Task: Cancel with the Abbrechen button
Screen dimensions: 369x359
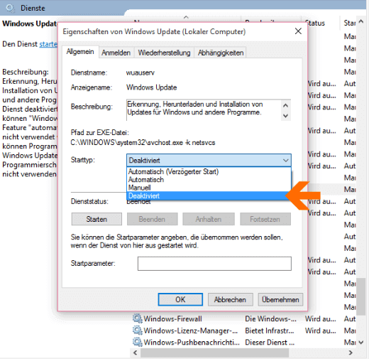Action: tap(230, 299)
